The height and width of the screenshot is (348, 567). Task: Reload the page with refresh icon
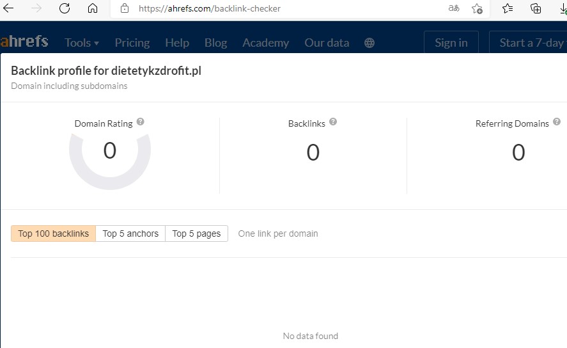[65, 8]
